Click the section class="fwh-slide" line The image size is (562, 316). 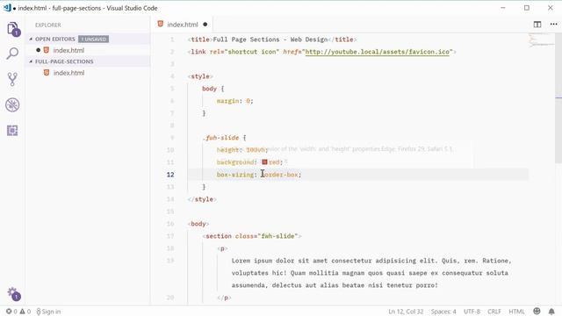coord(252,236)
